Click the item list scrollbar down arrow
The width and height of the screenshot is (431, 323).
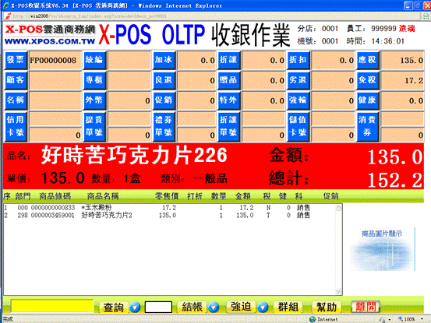pyautogui.click(x=338, y=291)
